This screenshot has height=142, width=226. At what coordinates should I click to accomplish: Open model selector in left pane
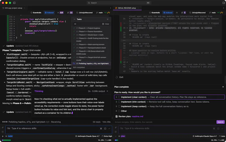87,136
